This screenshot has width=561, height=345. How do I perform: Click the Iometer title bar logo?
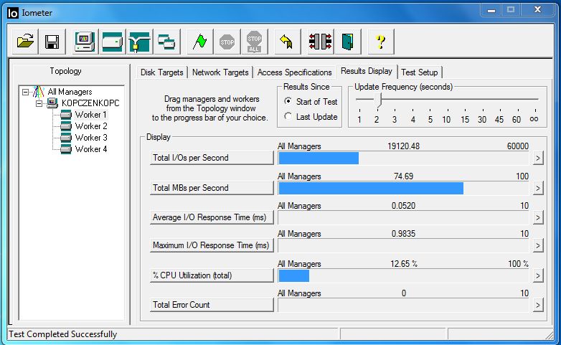point(12,13)
